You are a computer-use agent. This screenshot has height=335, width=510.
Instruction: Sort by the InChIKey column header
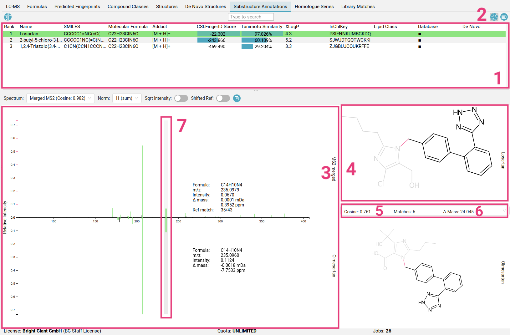339,27
